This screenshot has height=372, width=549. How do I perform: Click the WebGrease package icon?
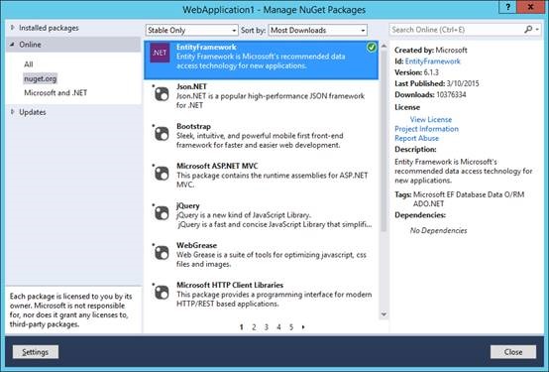pos(162,253)
